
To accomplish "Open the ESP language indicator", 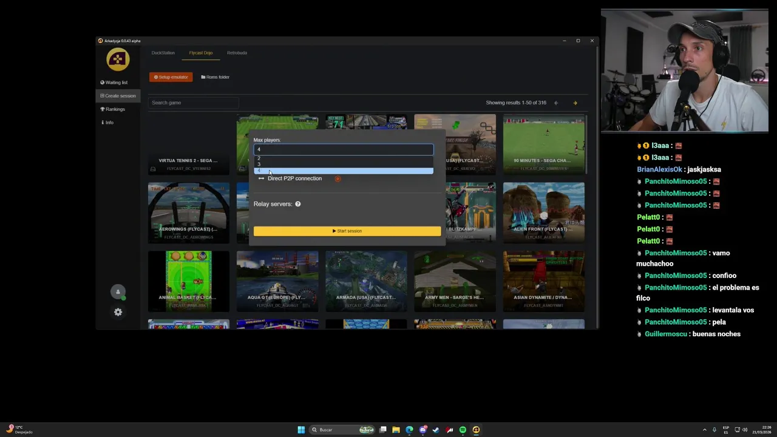I will click(x=726, y=430).
